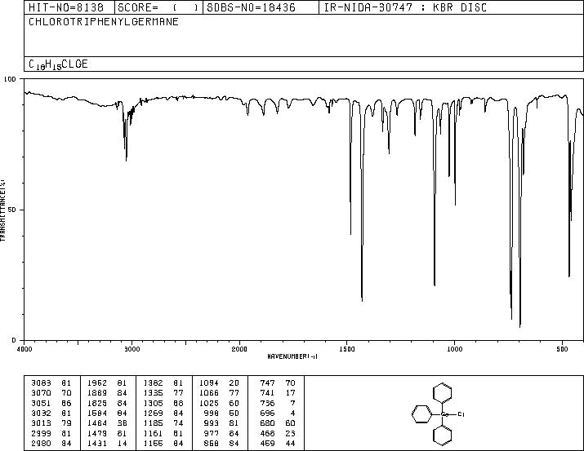Click the WAVENUMBER axis title
584x451 pixels.
tap(292, 356)
